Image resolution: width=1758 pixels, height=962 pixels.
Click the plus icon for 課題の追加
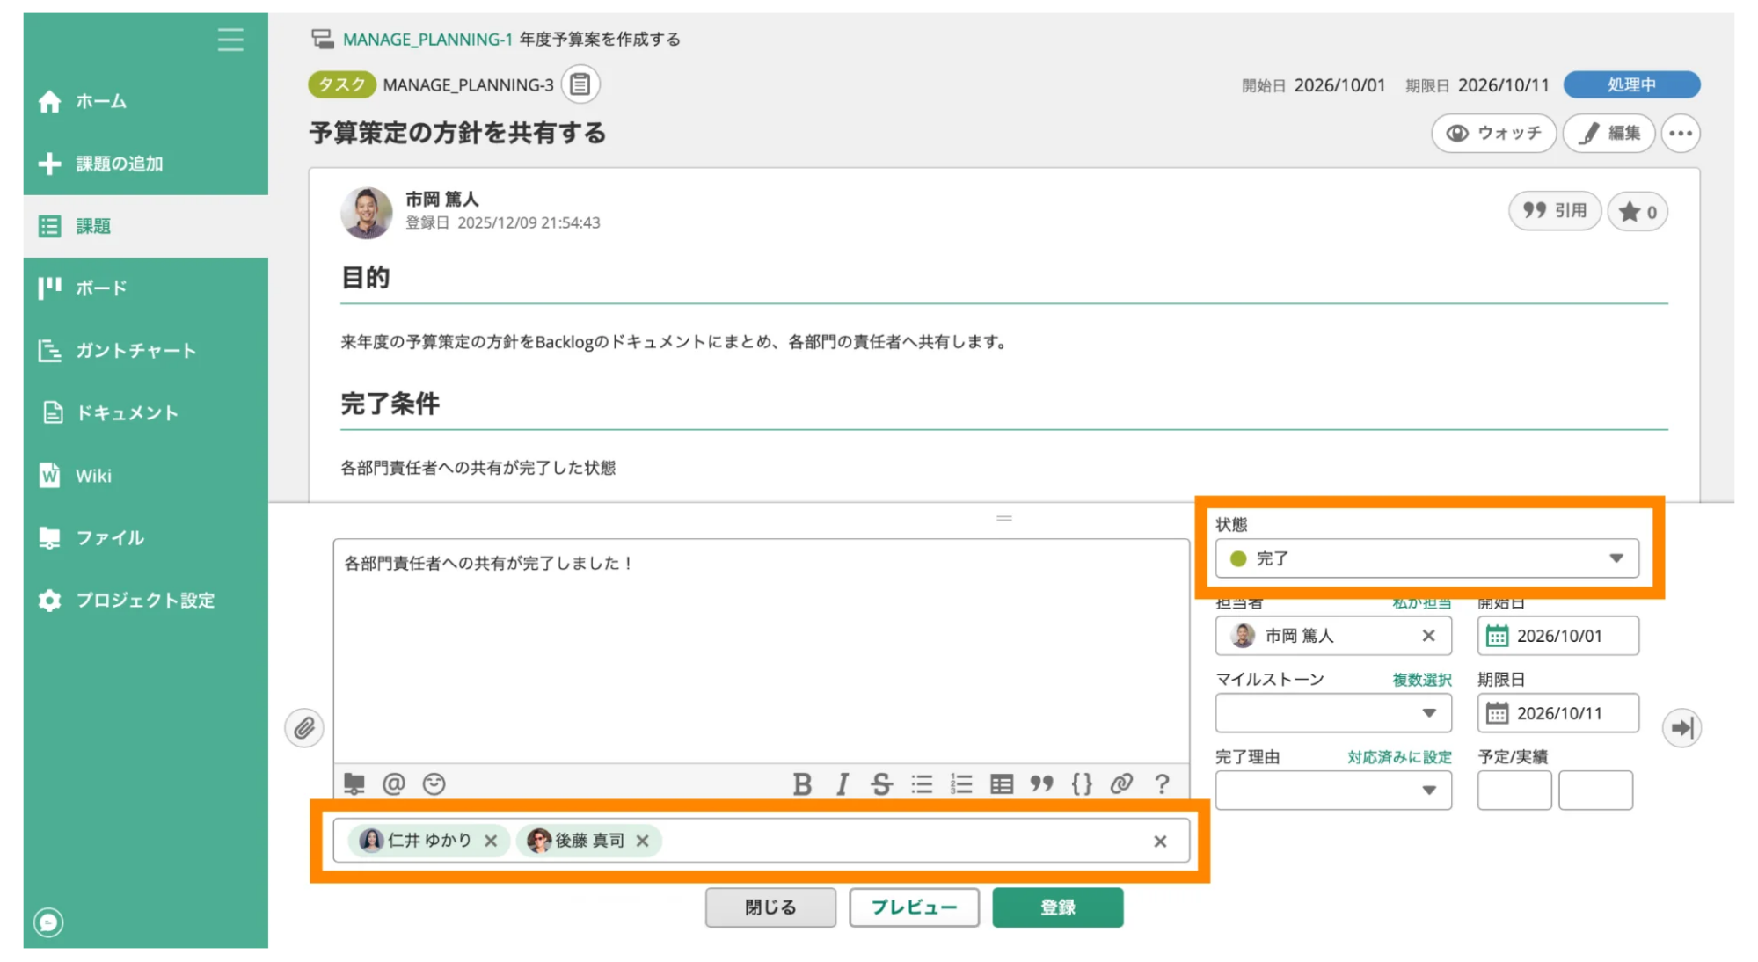coord(49,164)
